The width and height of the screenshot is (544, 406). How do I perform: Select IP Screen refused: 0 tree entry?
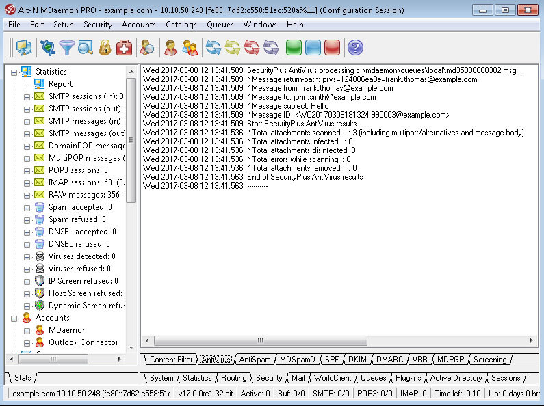(83, 281)
